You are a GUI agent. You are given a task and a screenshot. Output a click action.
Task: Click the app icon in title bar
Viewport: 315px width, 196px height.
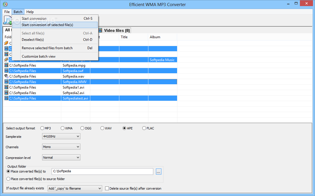pos(5,4)
